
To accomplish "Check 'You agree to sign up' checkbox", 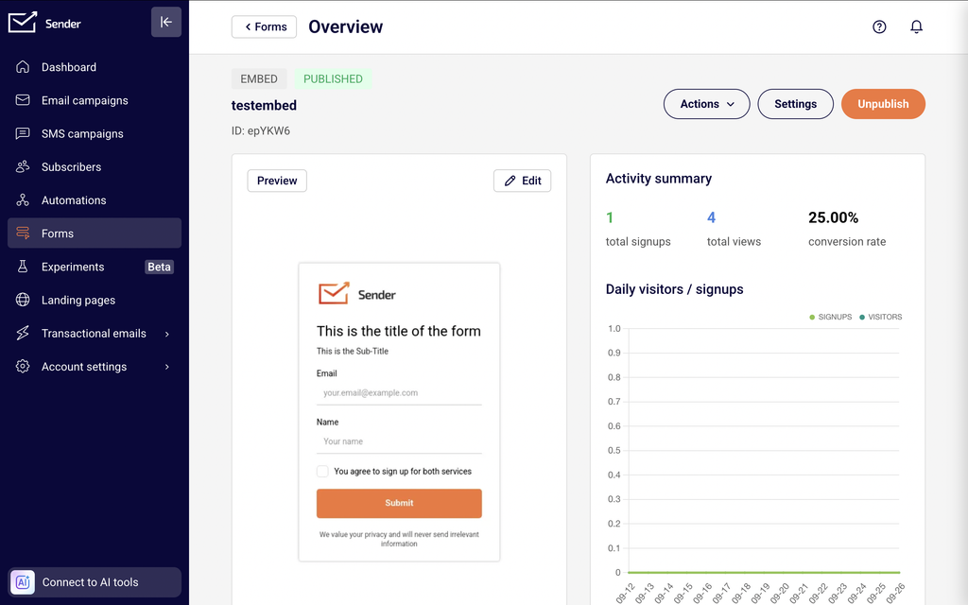I will coord(322,471).
